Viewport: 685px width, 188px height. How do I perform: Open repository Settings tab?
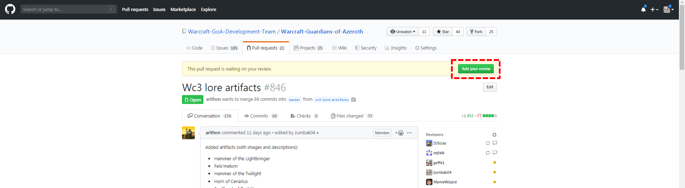click(x=426, y=48)
